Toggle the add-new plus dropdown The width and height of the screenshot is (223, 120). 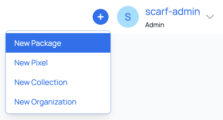pyautogui.click(x=101, y=17)
